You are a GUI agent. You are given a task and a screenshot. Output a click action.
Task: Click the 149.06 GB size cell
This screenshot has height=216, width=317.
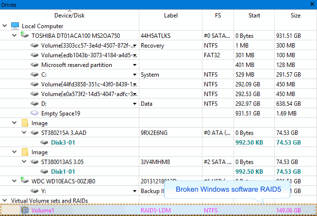288,210
